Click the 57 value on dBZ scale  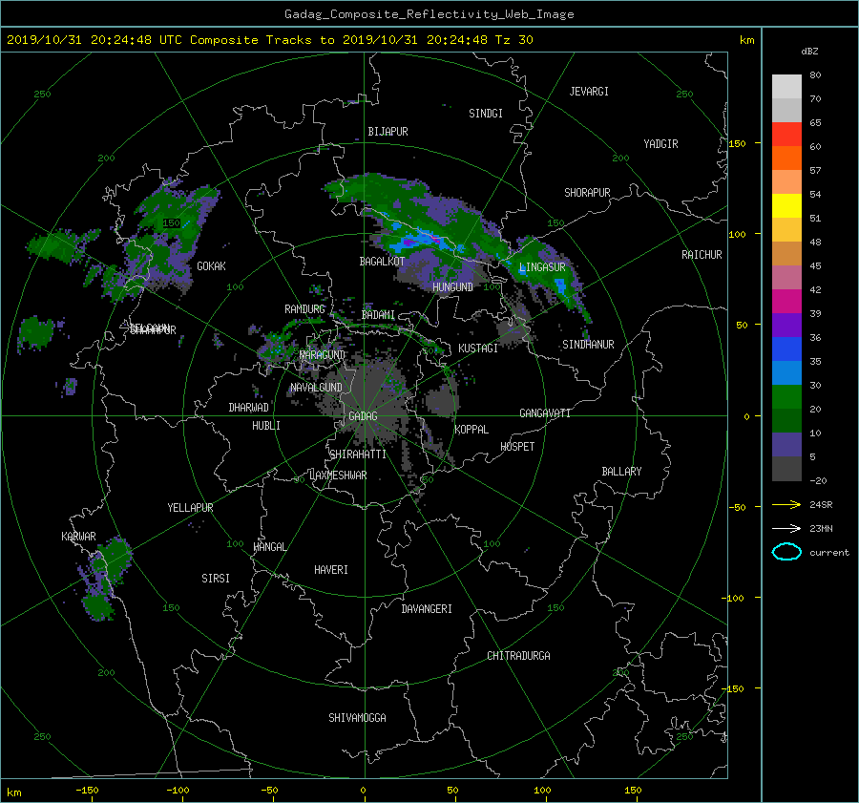[x=815, y=171]
